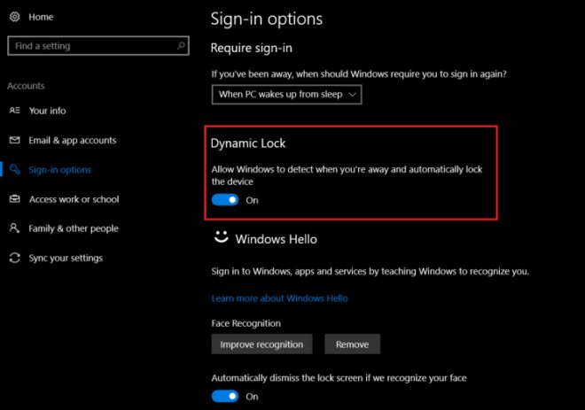Toggle automatic lock screen dismissal by face
Image resolution: width=585 pixels, height=410 pixels.
[225, 396]
